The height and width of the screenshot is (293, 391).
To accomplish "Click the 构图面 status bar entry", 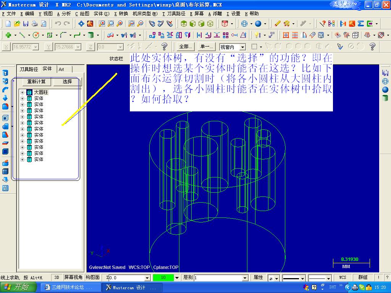I will click(92, 277).
